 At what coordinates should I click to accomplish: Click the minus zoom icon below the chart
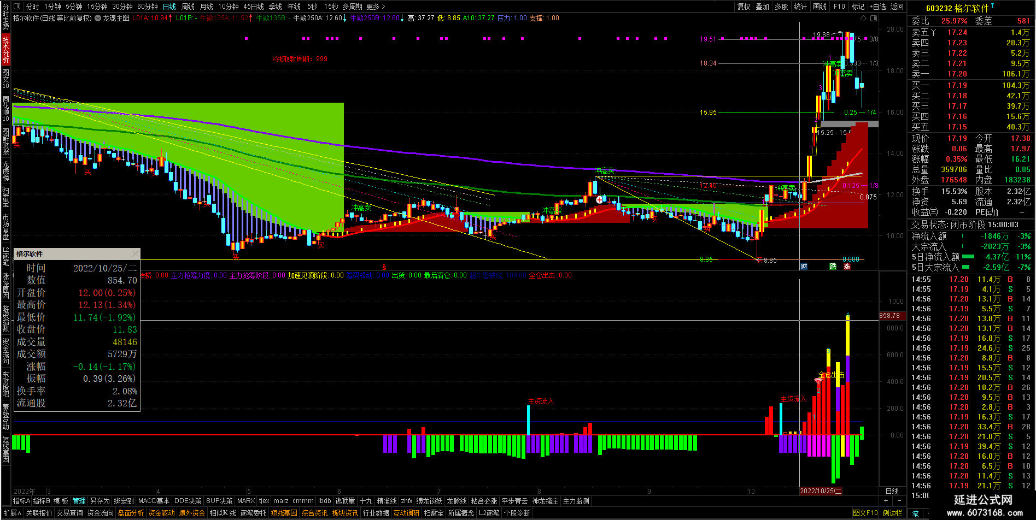899,501
